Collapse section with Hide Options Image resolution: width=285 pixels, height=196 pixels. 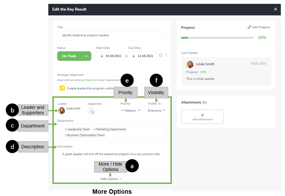(x=111, y=179)
